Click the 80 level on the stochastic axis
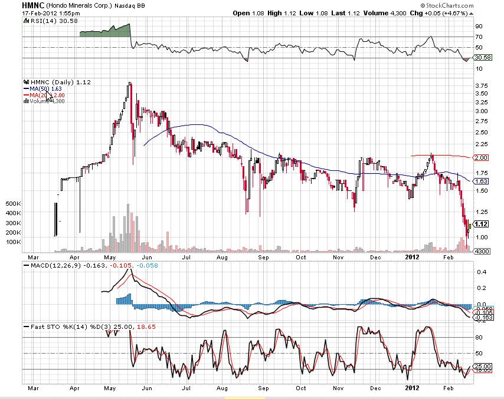Image resolution: width=504 pixels, height=399 pixels. pyautogui.click(x=479, y=337)
